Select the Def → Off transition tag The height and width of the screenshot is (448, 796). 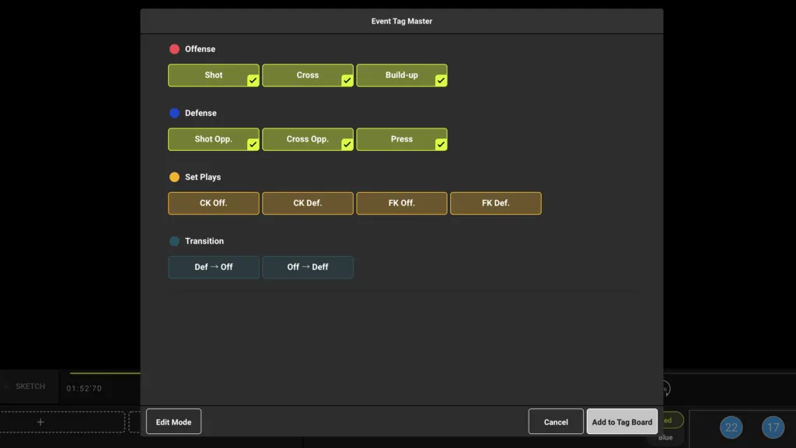click(213, 268)
